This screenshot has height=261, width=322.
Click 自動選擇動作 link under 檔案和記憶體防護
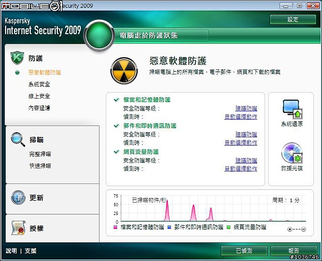coord(240,117)
